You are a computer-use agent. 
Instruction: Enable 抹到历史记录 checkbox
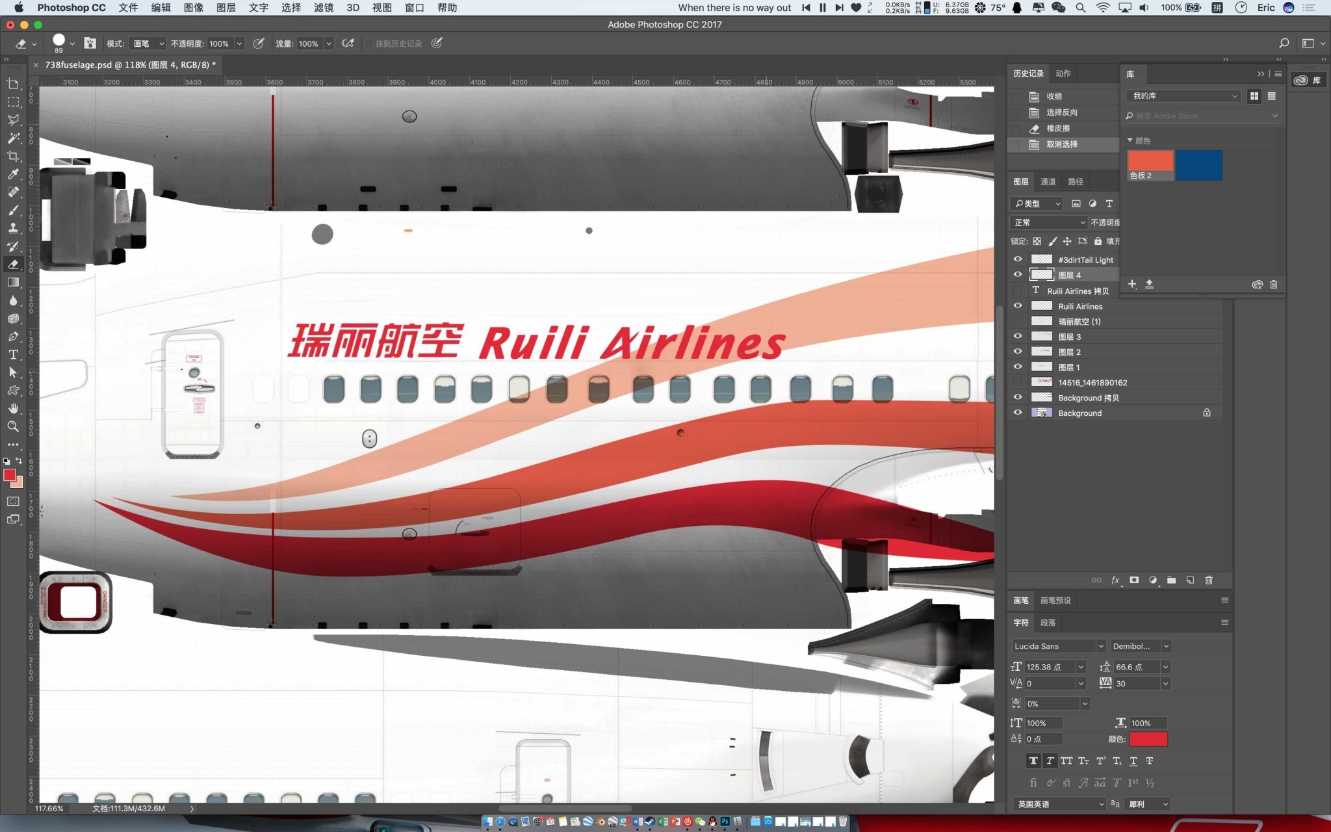(368, 44)
